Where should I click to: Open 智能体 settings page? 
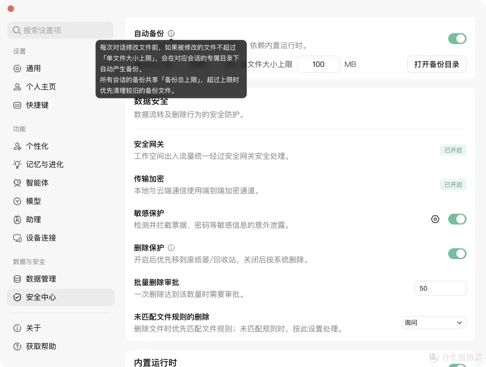click(61, 183)
